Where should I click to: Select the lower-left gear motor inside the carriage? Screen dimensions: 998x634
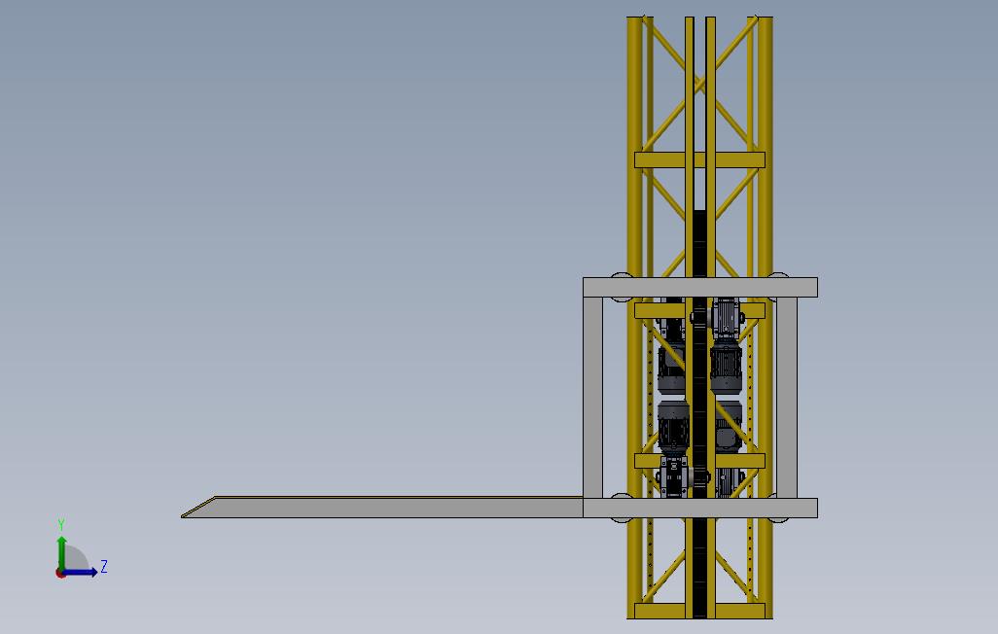[x=673, y=449]
